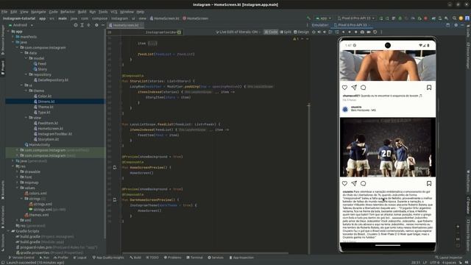
Task: Collapse the model folder in tree
Action: click(26, 58)
